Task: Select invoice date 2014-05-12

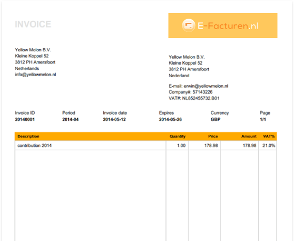Action: pos(114,120)
